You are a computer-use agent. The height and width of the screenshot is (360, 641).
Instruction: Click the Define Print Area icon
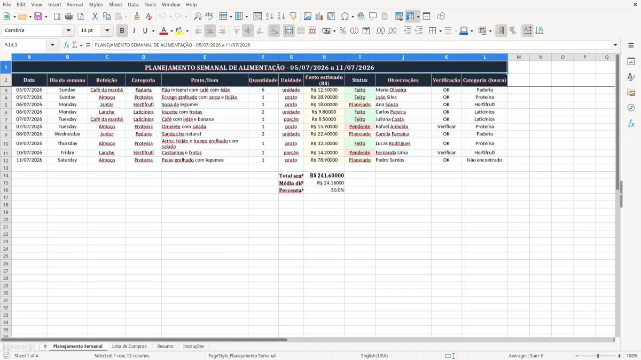(399, 17)
